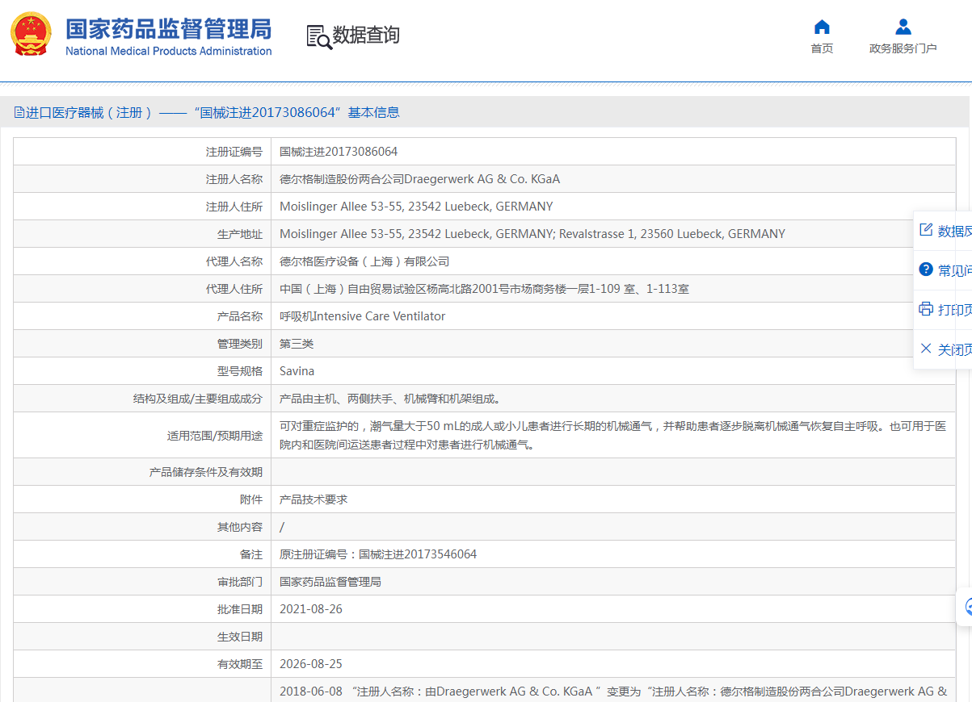Click the 结构及组成/主要组成成分 label
The height and width of the screenshot is (702, 972).
coord(198,399)
